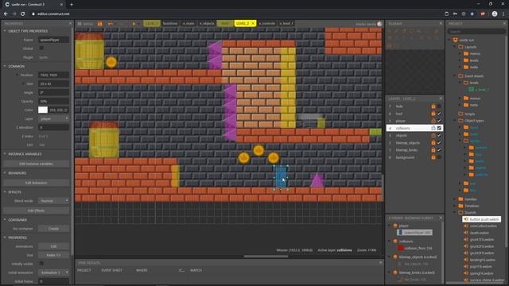Click Edit instance variables button
The width and height of the screenshot is (509, 286).
[36, 164]
